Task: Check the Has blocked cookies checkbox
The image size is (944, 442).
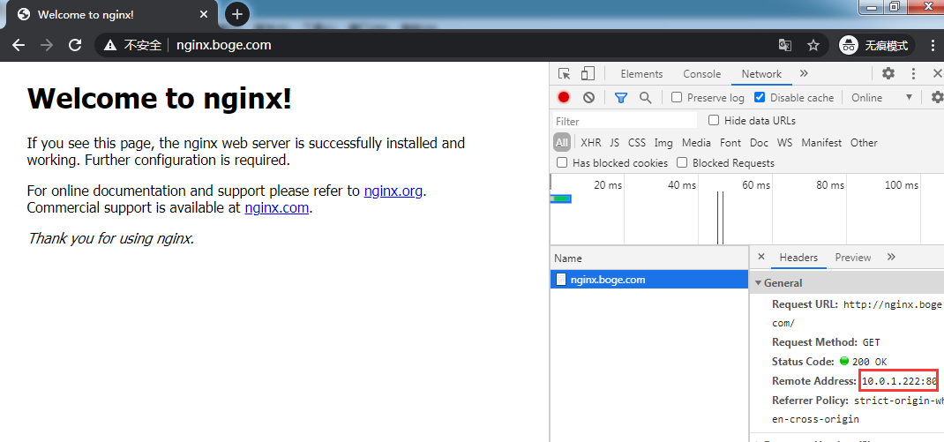Action: tap(562, 162)
